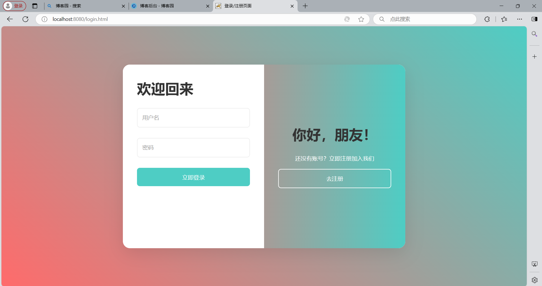Reload the login page
Image resolution: width=542 pixels, height=286 pixels.
(25, 19)
